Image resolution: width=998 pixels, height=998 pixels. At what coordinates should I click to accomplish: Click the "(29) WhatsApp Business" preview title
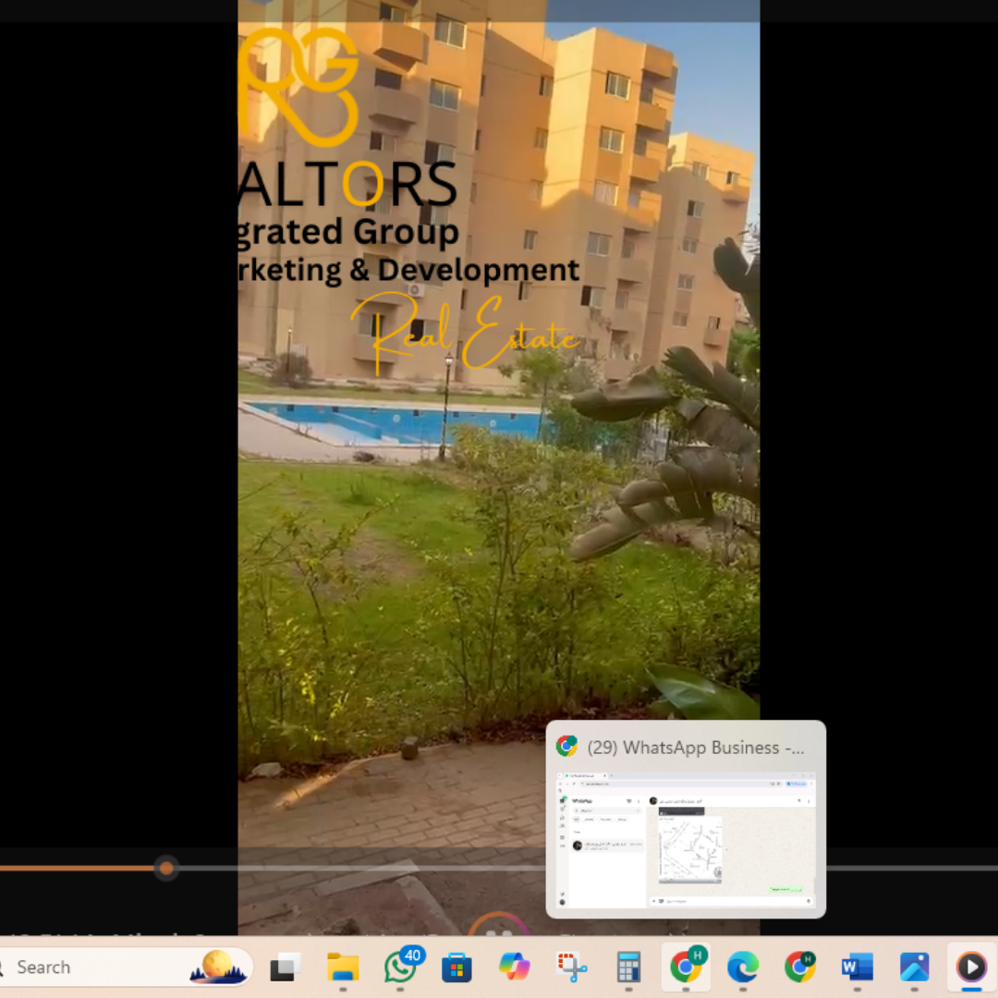[696, 748]
